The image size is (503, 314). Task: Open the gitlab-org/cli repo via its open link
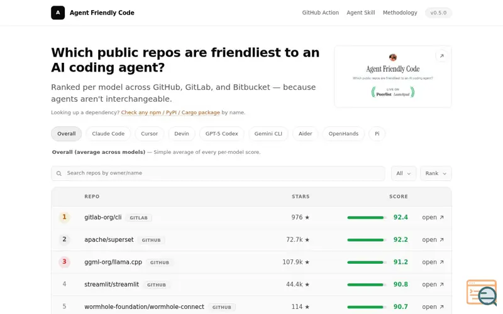click(433, 217)
